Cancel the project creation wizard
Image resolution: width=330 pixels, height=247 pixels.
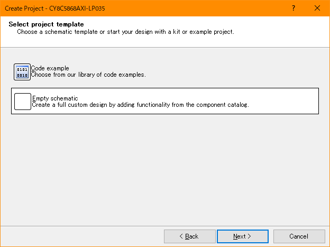point(299,236)
